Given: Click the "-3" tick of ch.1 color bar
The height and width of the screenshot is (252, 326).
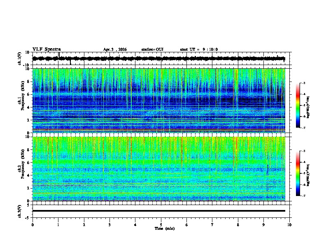Looking at the screenshot, I should coord(304,83).
